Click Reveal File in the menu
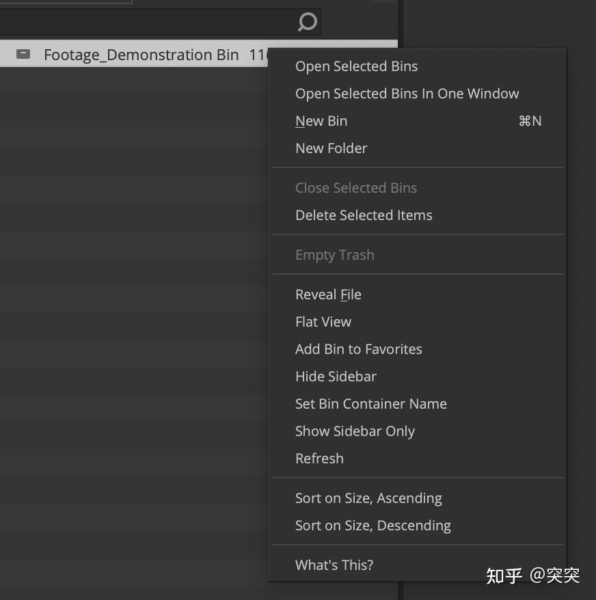This screenshot has width=596, height=600. pos(328,295)
